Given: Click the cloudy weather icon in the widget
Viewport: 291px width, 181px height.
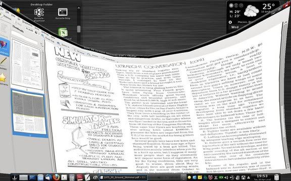Looking at the screenshot, I should click(251, 11).
